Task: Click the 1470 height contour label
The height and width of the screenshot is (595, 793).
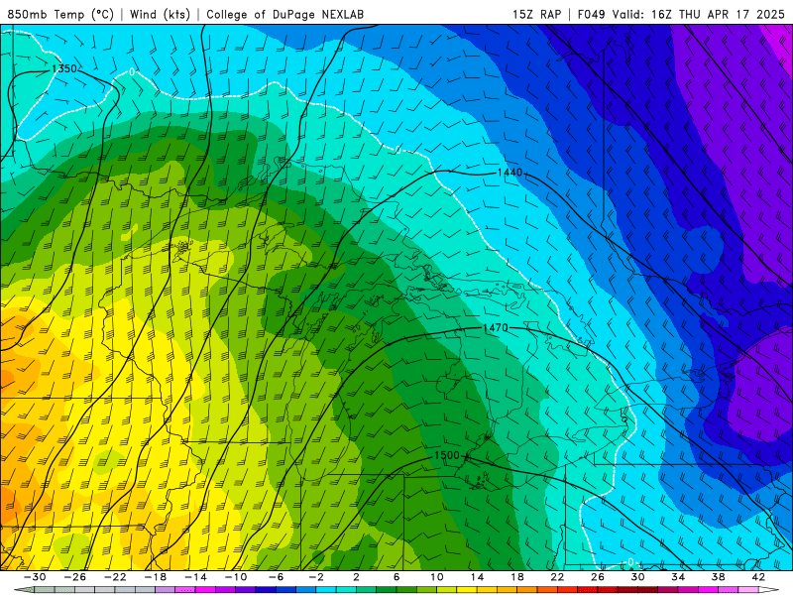Action: pyautogui.click(x=495, y=328)
